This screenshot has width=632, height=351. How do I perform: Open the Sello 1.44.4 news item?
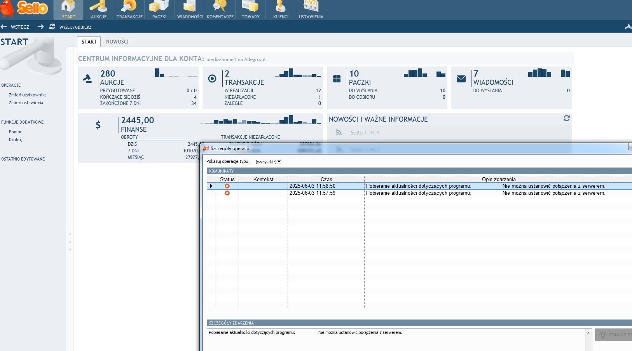(x=365, y=133)
